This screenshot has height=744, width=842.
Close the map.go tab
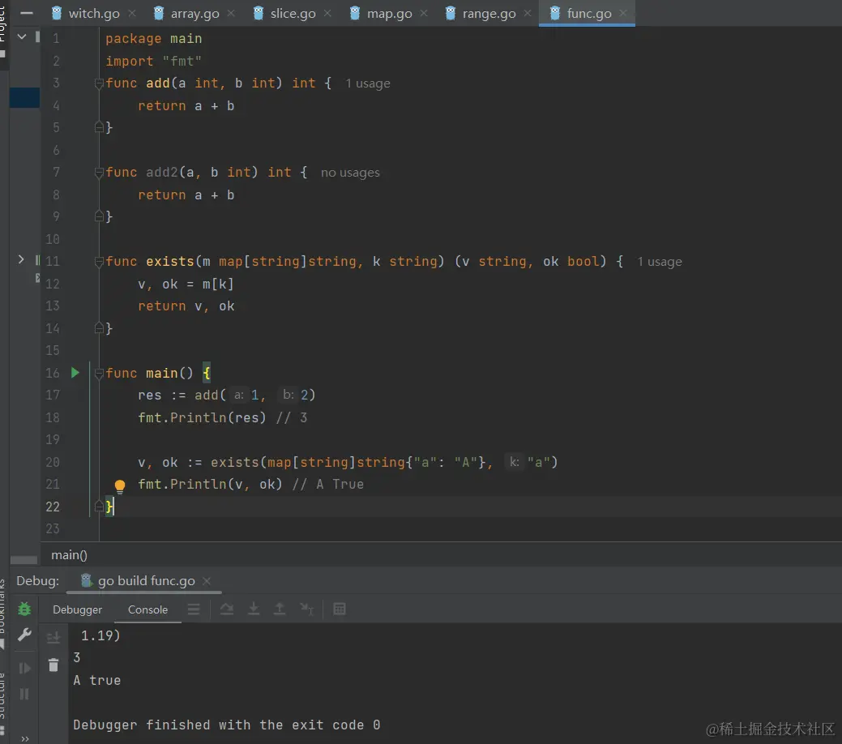tap(424, 14)
